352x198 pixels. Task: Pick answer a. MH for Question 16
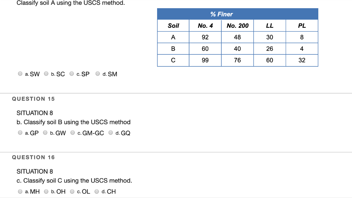pyautogui.click(x=20, y=191)
